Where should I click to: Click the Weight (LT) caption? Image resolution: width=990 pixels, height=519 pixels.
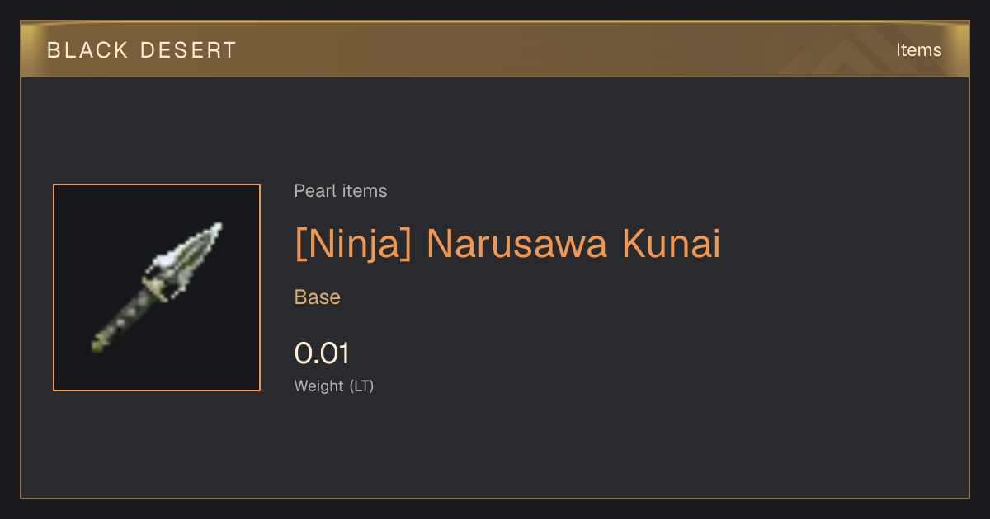coord(334,386)
